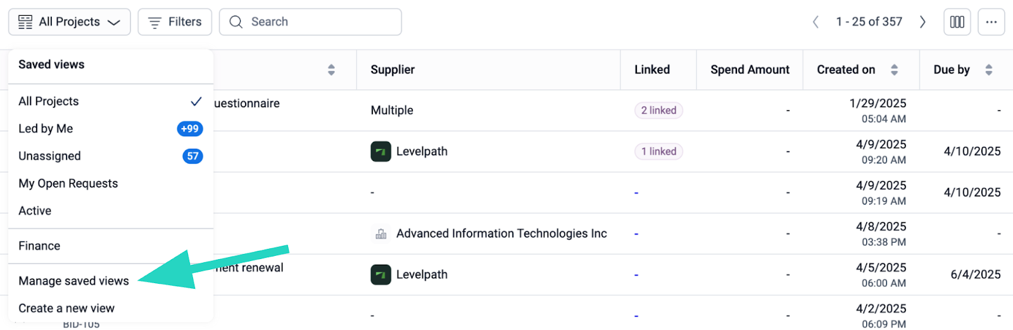Sort the table by Due by
Image resolution: width=1013 pixels, height=330 pixels.
pos(988,70)
